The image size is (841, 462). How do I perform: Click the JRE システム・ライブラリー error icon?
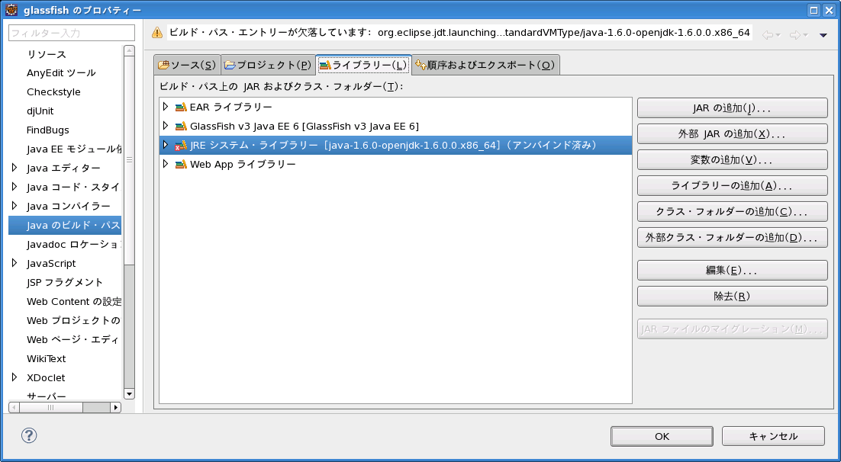(x=181, y=146)
